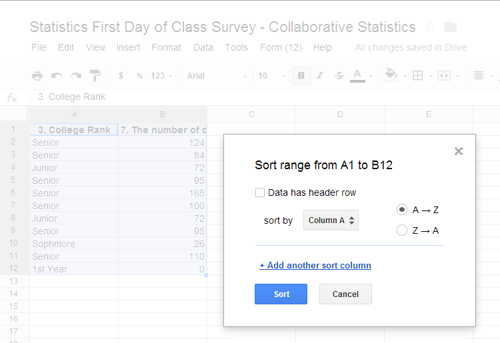Click the Redo arrow icon

(x=76, y=76)
